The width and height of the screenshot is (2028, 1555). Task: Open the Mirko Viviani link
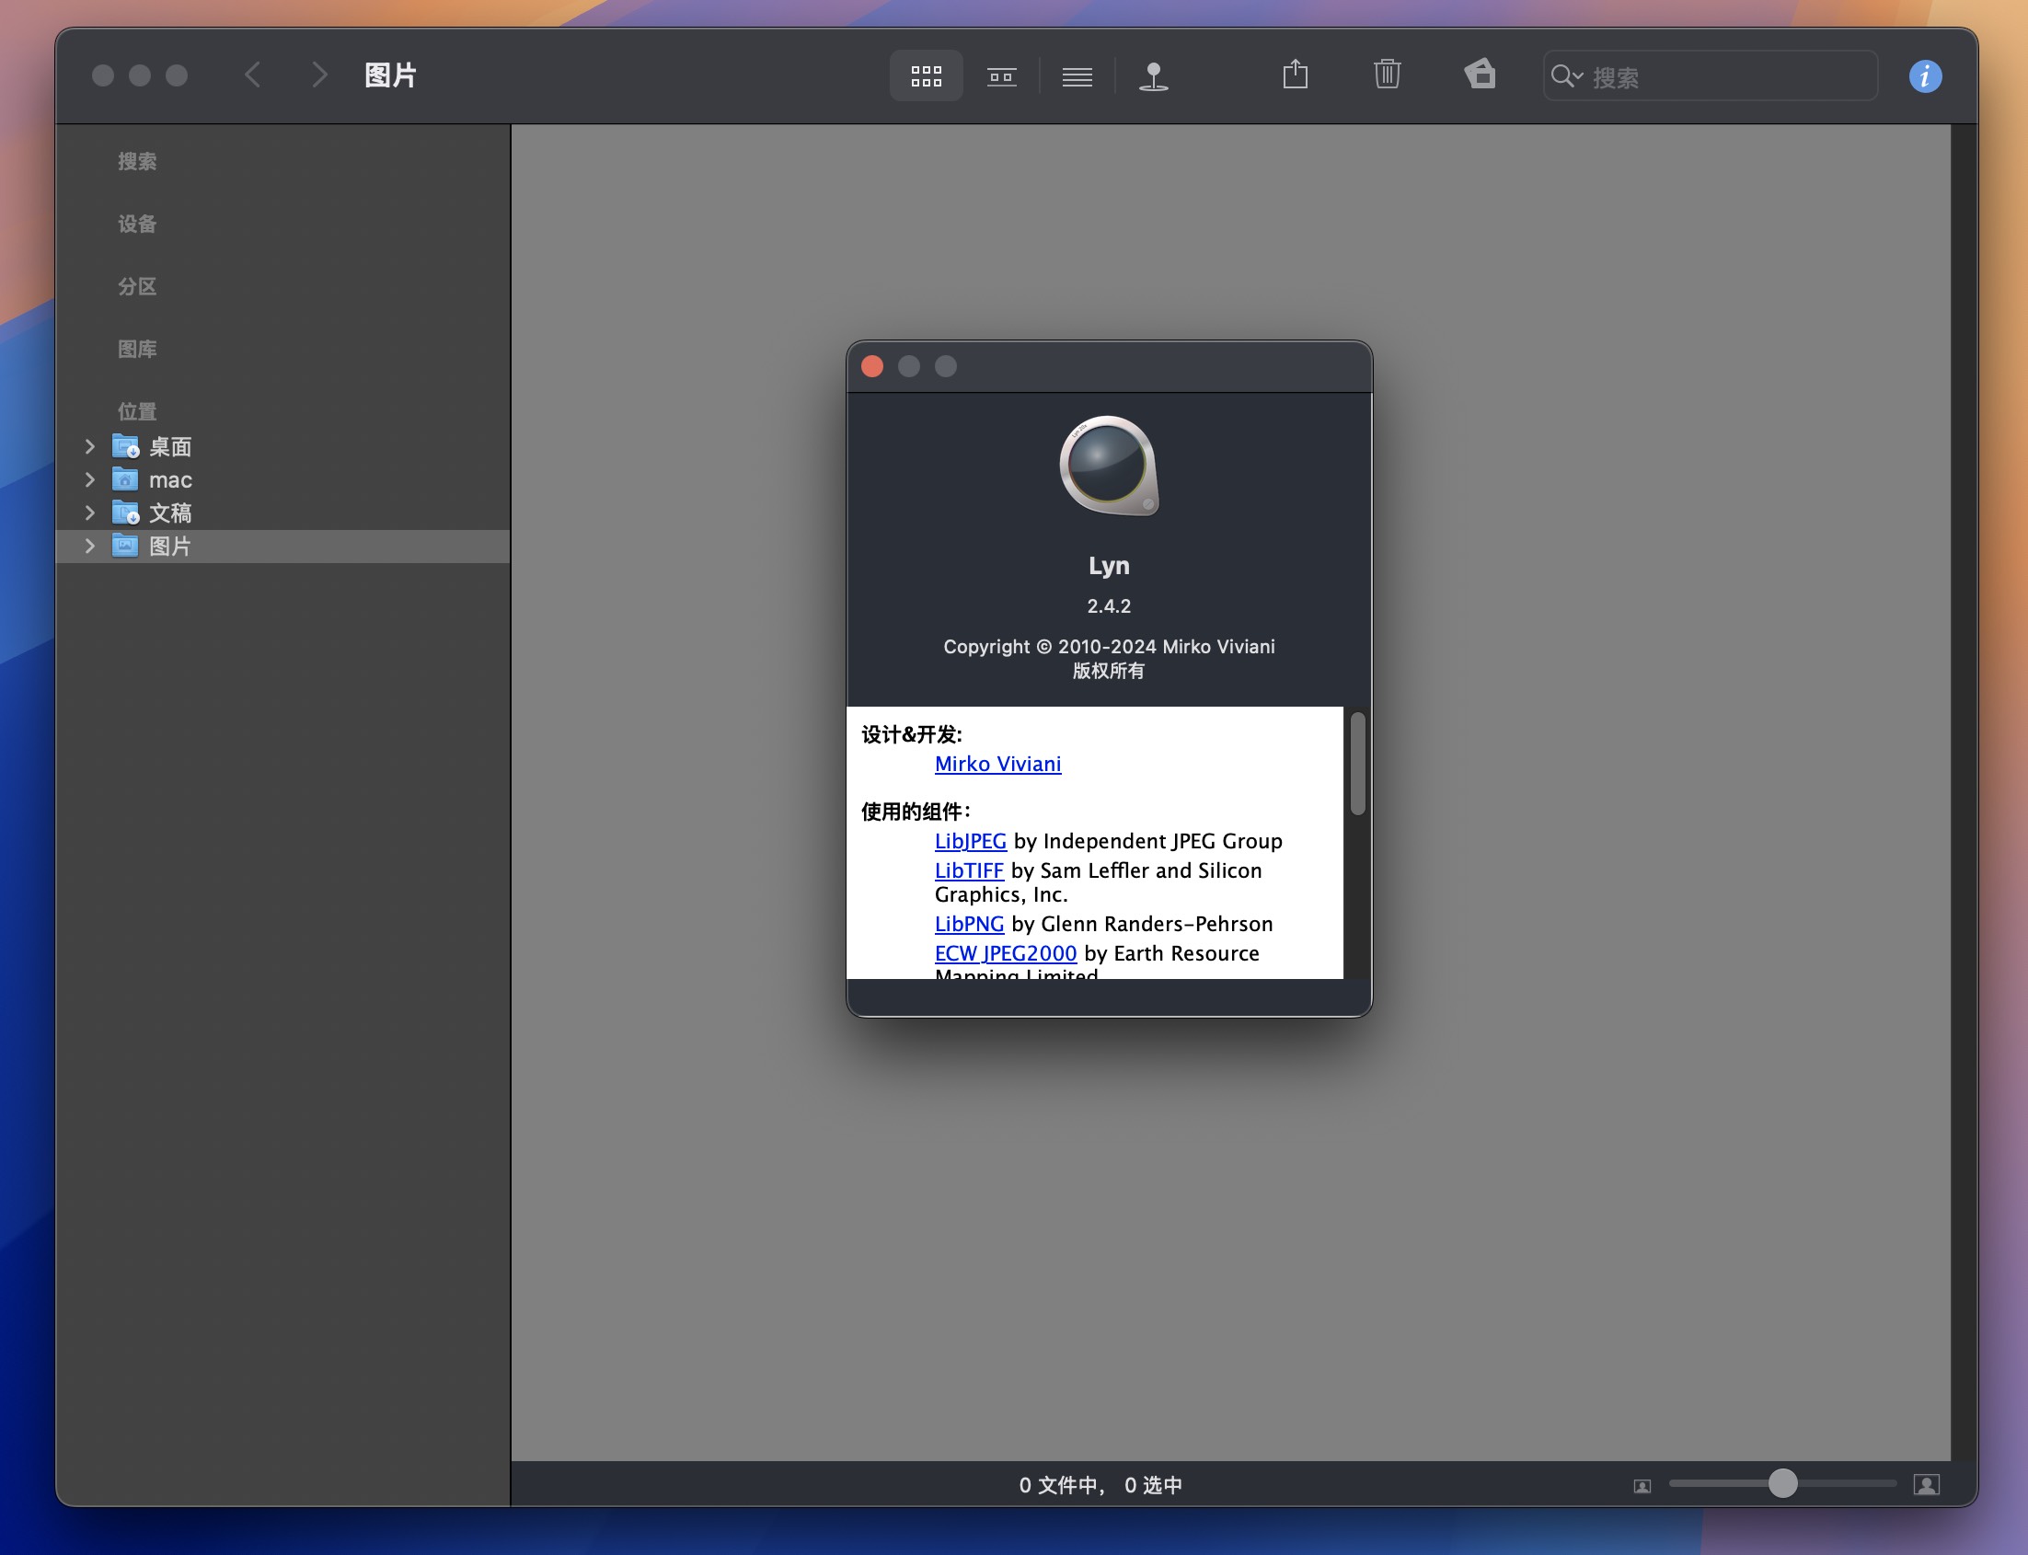point(997,765)
